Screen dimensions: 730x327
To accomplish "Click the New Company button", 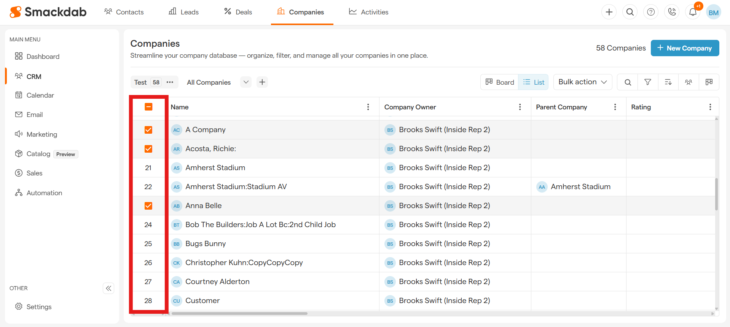I will (684, 48).
